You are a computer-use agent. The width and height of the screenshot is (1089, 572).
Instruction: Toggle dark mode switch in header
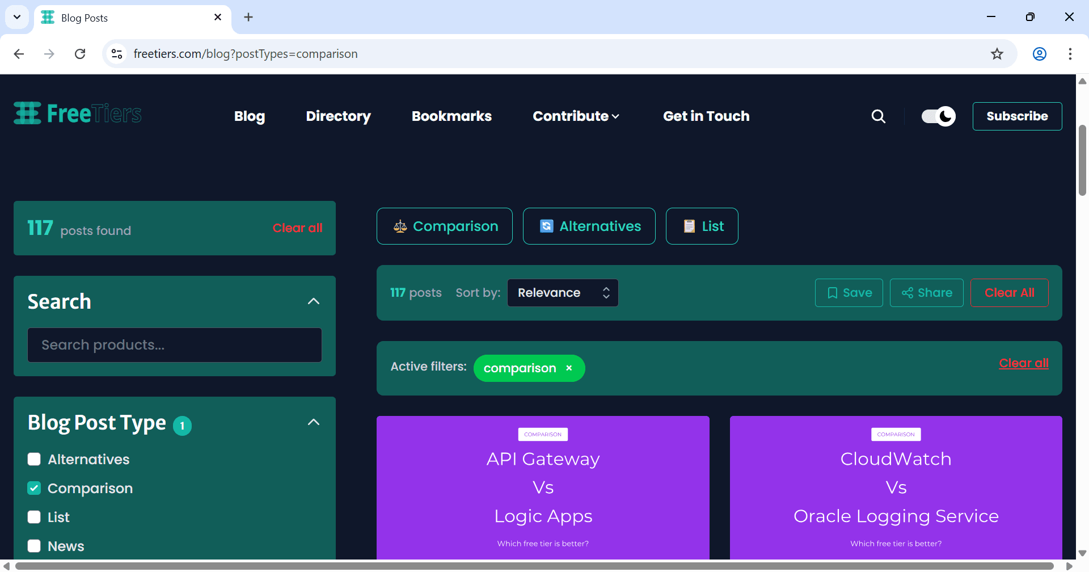pos(938,116)
